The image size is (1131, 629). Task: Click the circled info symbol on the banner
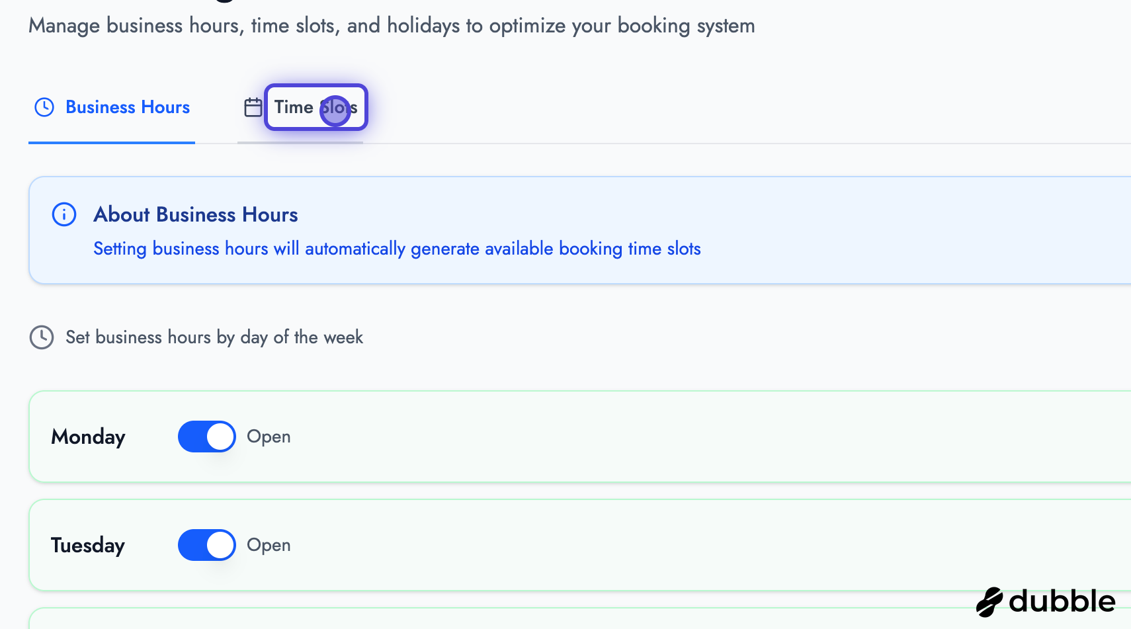[63, 214]
